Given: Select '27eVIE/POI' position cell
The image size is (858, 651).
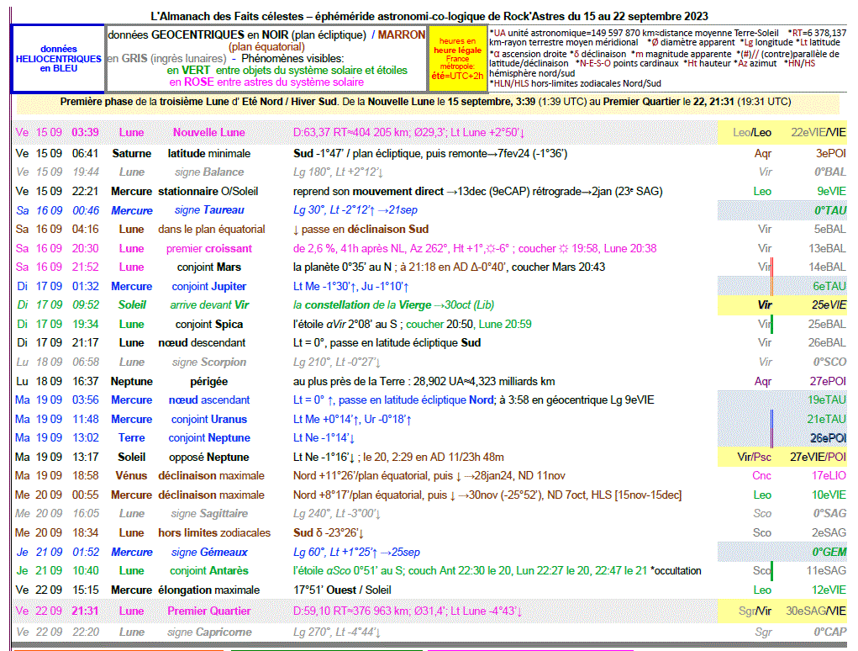Looking at the screenshot, I should (x=818, y=458).
